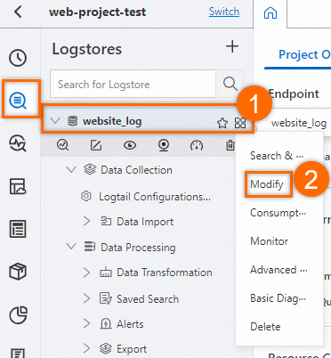The image size is (331, 358).
Task: Click the Switch project link
Action: click(224, 12)
